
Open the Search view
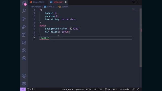[24, 11]
